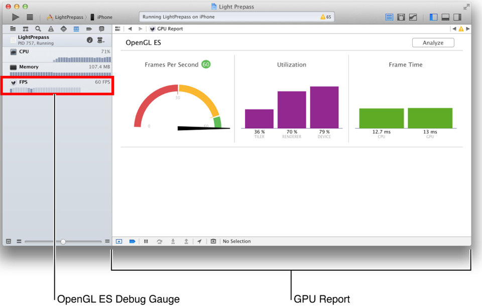Viewport: 482px width, 308px height.
Task: Click the Step Out debug button
Action: click(x=186, y=241)
